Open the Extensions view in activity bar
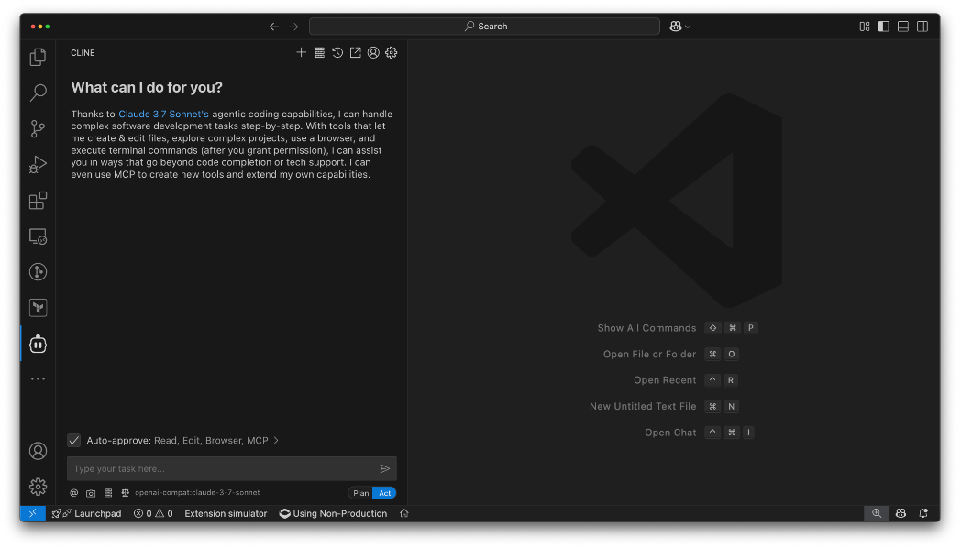Viewport: 961px width, 548px height. click(38, 201)
